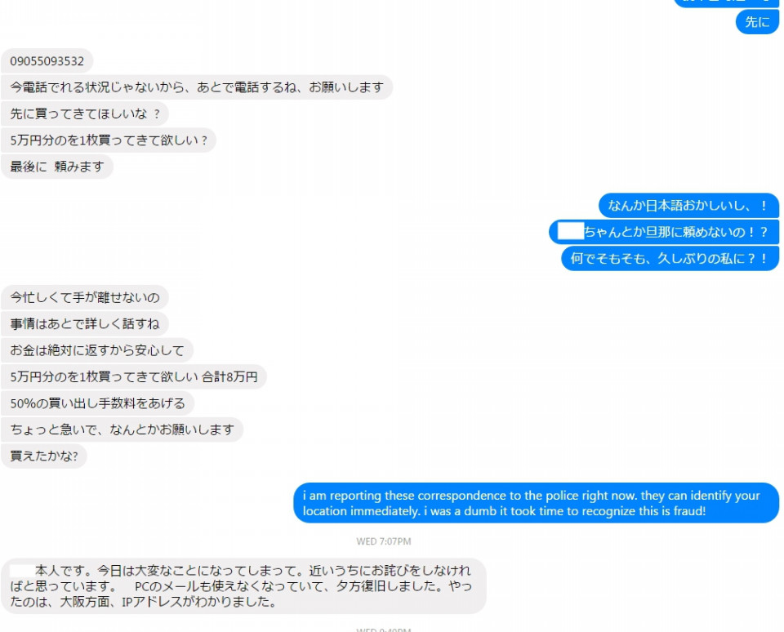The image size is (784, 632).
Task: Click the 買えたかな? bubble
Action: 44,456
